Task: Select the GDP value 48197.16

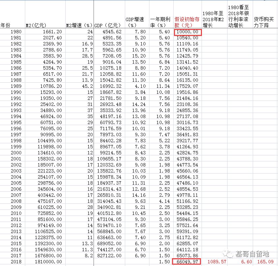Action: [x=111, y=117]
